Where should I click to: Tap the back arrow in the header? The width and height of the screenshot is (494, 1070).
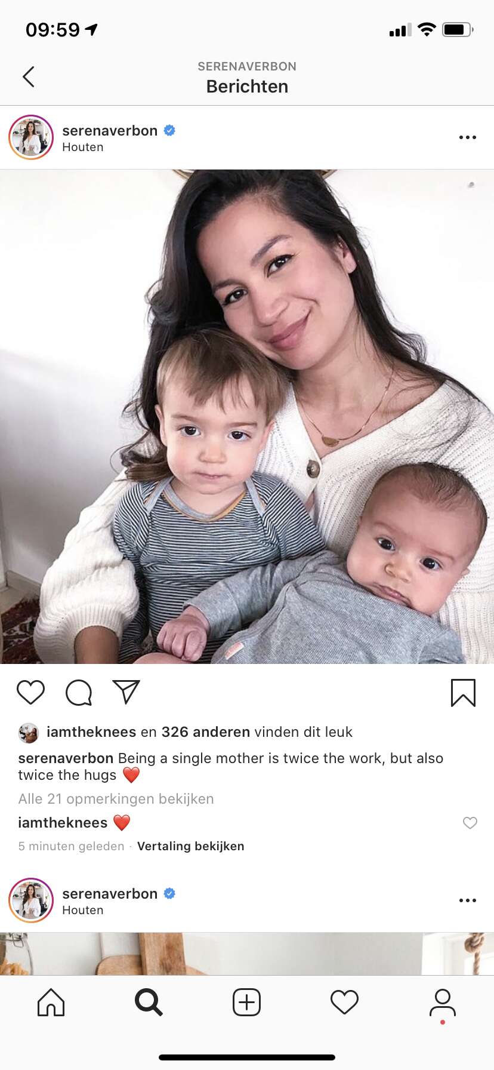click(28, 76)
